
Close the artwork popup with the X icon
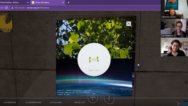click(x=129, y=24)
